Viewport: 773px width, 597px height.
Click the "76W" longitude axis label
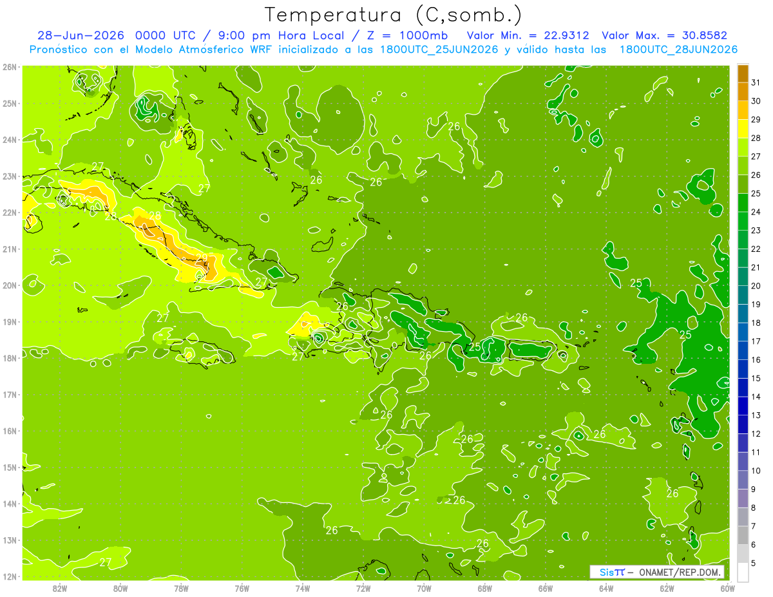coord(242,588)
